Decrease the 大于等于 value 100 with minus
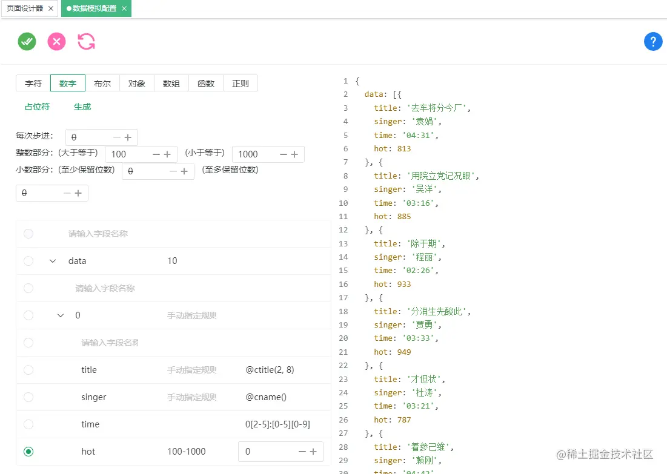Image resolution: width=667 pixels, height=474 pixels. tap(156, 154)
